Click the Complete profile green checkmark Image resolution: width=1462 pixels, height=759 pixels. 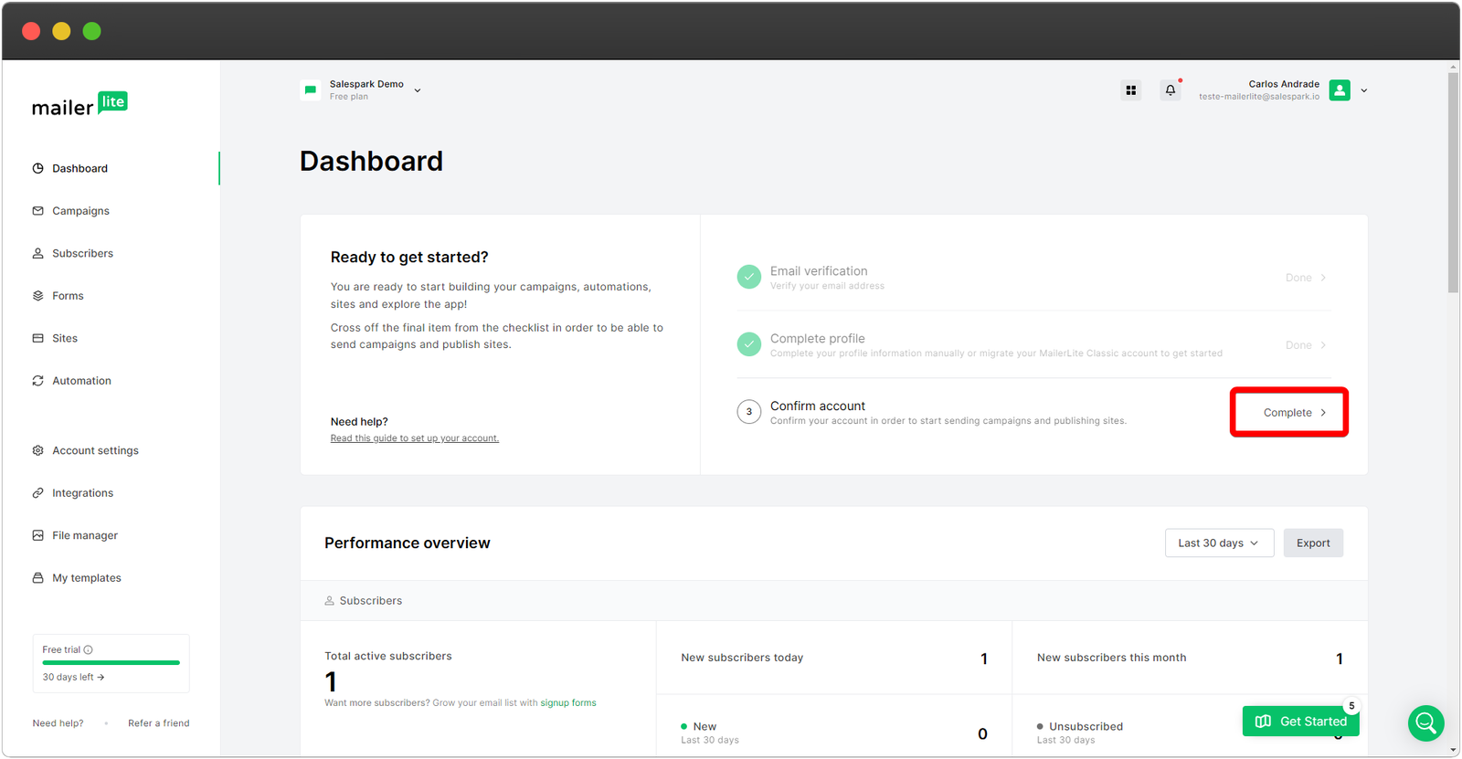tap(748, 344)
